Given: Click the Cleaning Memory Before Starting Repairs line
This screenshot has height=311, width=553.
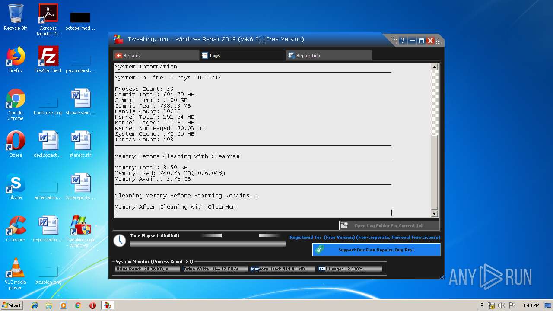Looking at the screenshot, I should click(x=187, y=196).
